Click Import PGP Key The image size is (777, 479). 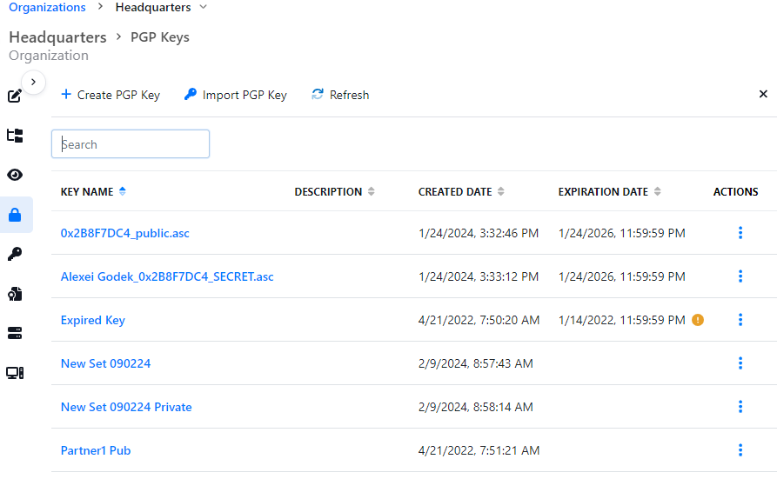[x=236, y=95]
